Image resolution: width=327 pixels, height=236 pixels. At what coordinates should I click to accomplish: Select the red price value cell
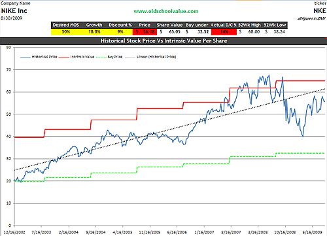click(145, 32)
